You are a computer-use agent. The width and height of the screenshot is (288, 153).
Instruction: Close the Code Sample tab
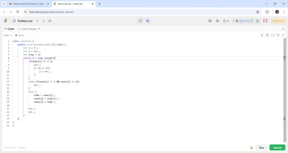point(39,29)
